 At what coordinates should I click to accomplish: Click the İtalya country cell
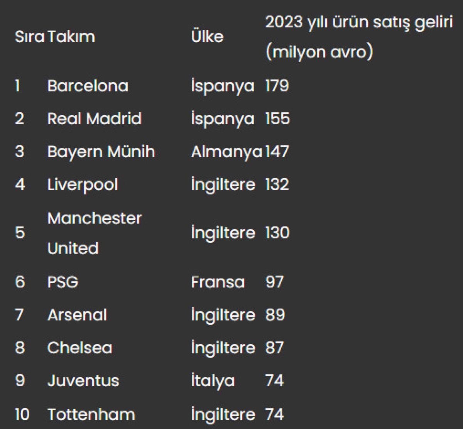[213, 381]
